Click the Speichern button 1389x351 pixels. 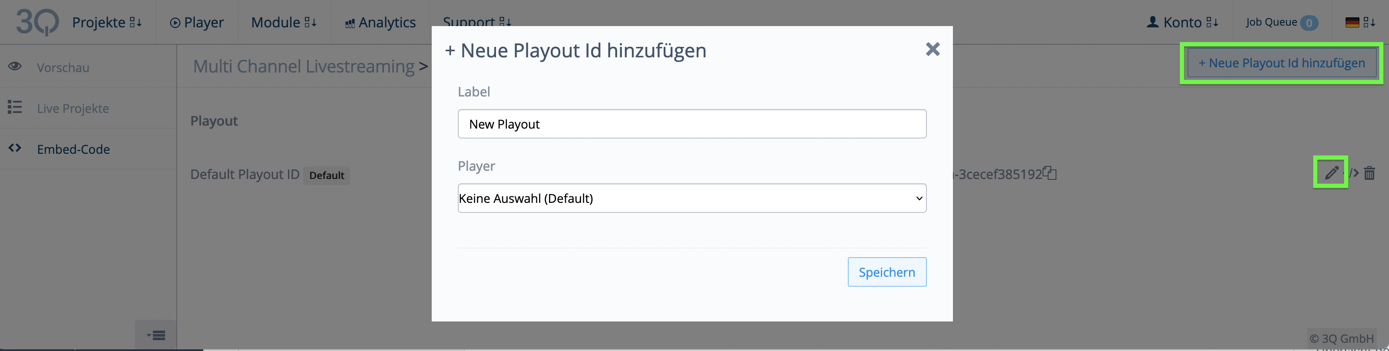coord(887,272)
